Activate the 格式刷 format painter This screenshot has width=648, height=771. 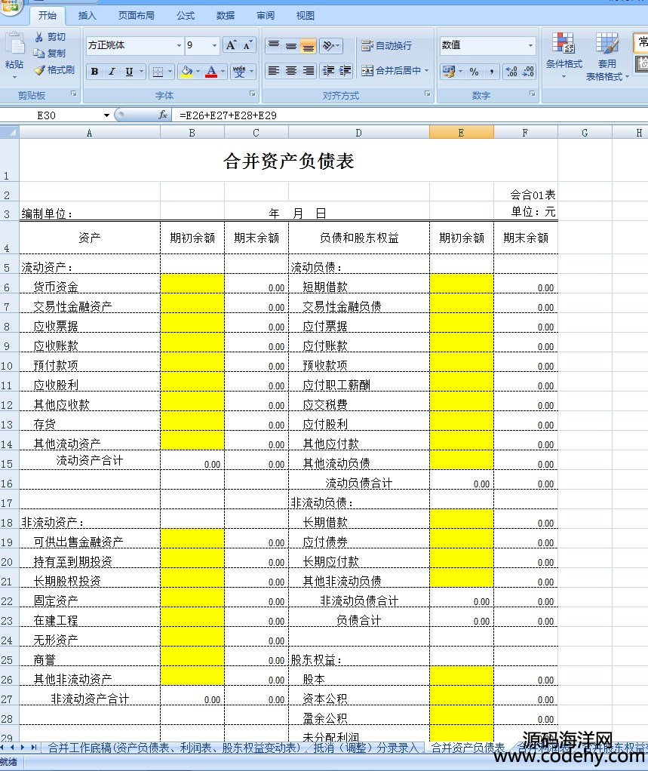coord(54,70)
